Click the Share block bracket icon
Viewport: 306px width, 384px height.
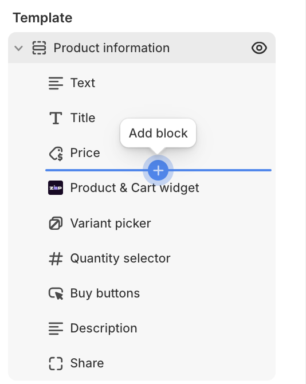(56, 363)
